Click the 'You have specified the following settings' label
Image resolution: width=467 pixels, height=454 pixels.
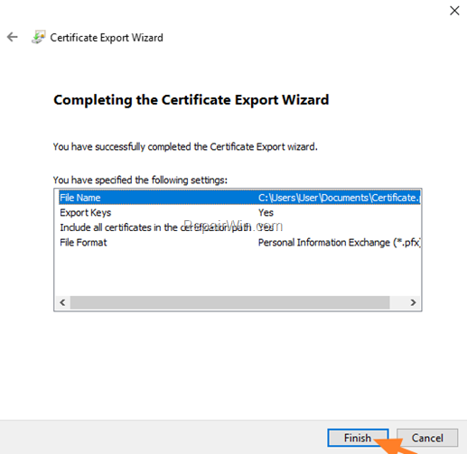(x=140, y=180)
